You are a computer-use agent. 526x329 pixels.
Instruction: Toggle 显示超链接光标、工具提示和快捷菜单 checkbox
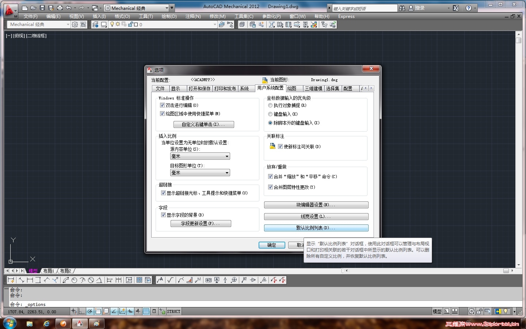(163, 193)
